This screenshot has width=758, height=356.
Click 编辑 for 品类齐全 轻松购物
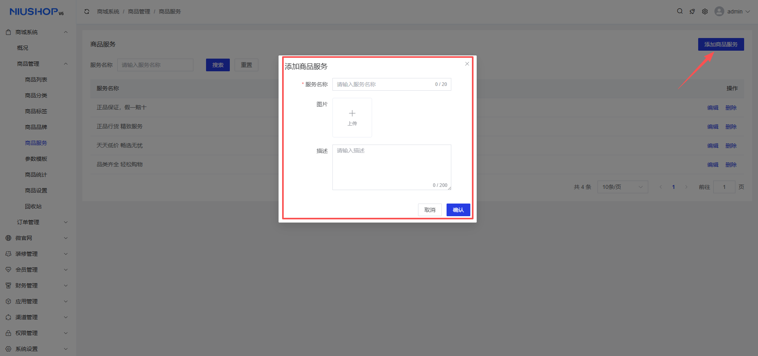click(713, 165)
